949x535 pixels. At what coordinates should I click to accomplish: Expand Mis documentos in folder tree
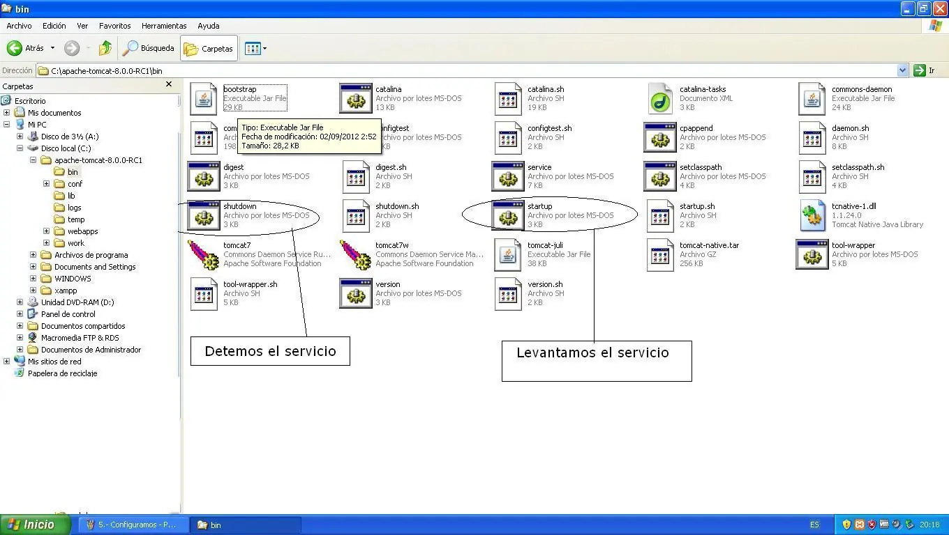pos(7,113)
